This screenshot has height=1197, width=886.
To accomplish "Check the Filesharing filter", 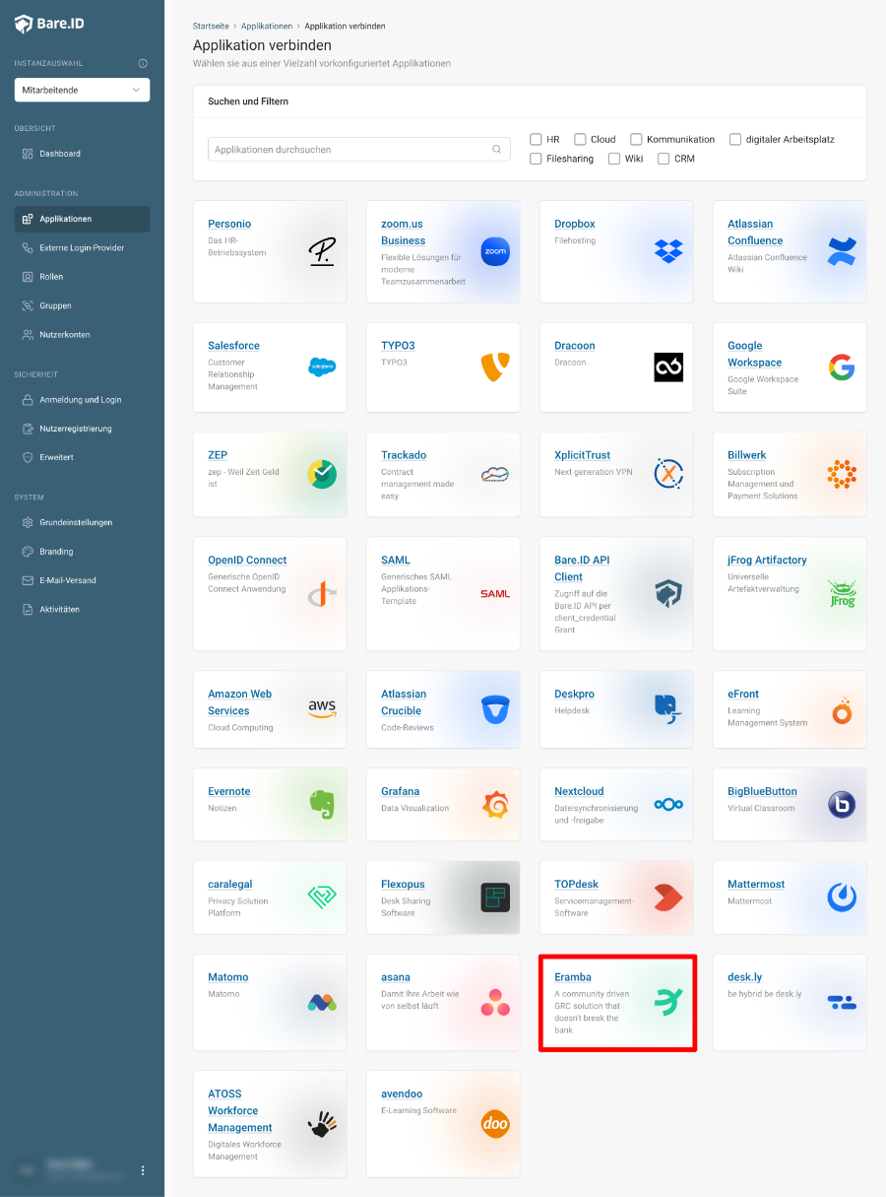I will [x=536, y=158].
